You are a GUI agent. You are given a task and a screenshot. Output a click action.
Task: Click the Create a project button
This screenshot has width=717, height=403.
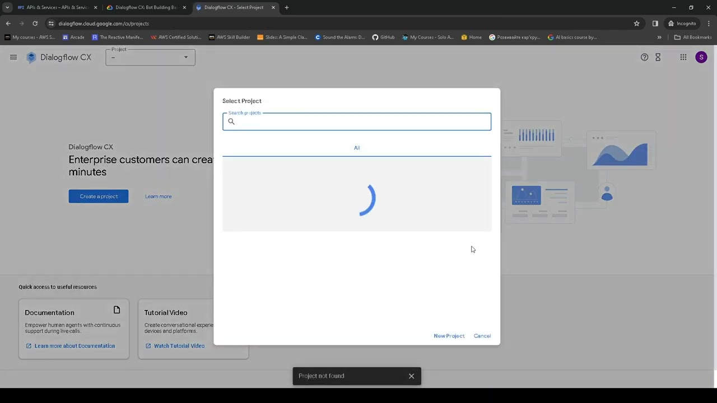99,196
